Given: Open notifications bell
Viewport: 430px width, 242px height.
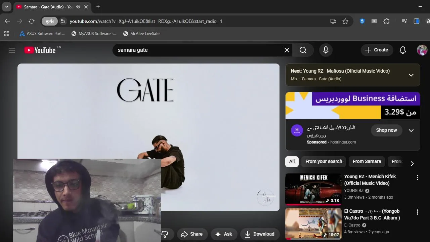Looking at the screenshot, I should click(x=403, y=50).
